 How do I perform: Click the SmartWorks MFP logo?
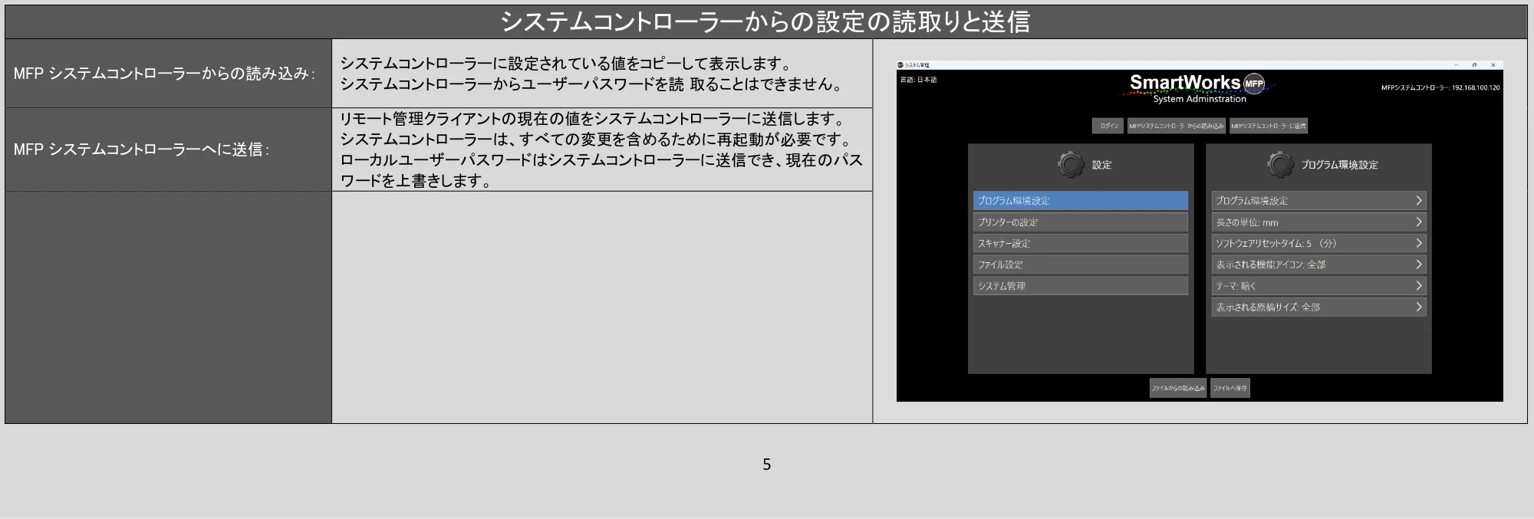1197,83
